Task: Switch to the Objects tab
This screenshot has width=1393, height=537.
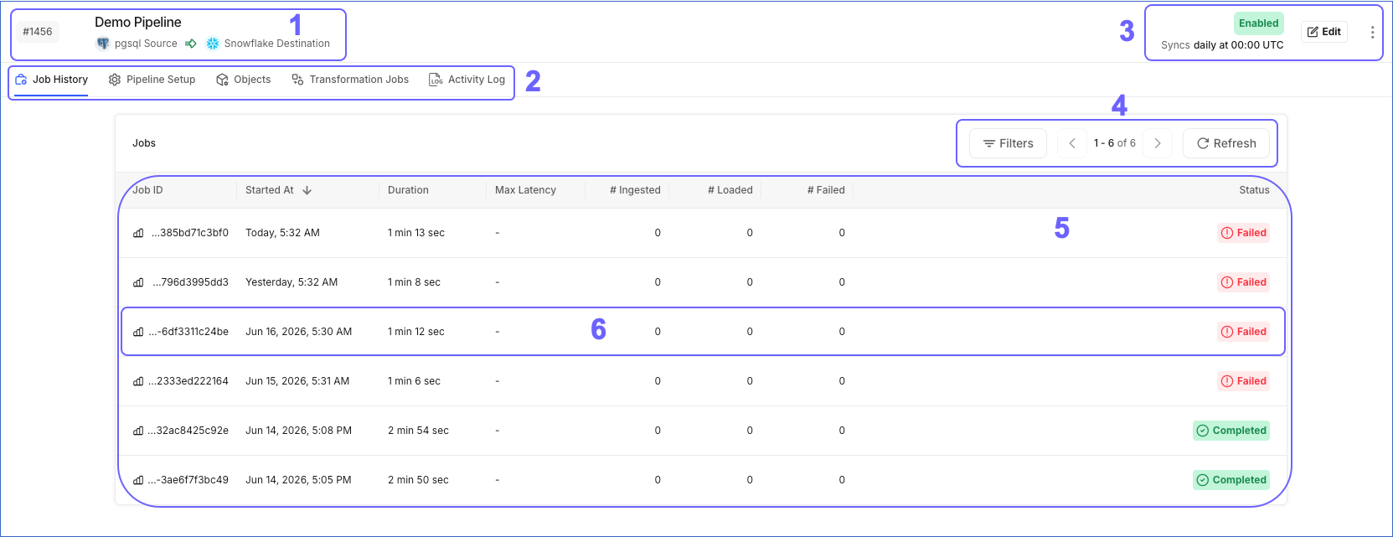Action: pyautogui.click(x=243, y=80)
